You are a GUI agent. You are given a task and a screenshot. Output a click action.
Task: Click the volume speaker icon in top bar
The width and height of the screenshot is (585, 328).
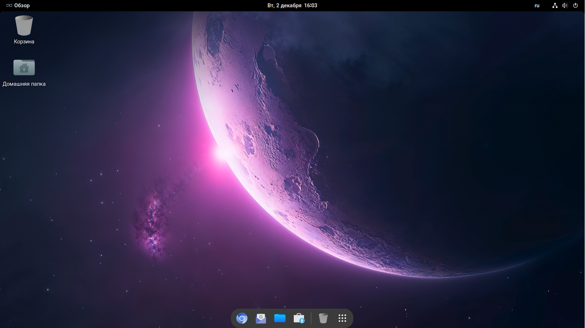point(565,5)
